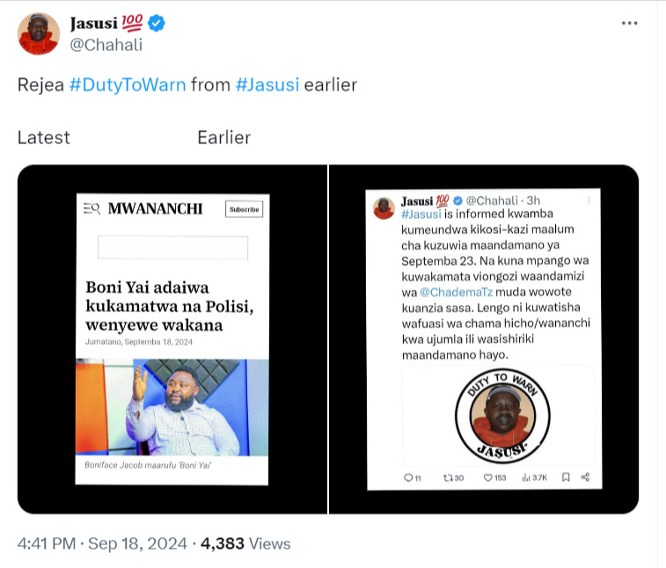
Task: Click the blue verified badge beside Jasusi
Action: [157, 23]
